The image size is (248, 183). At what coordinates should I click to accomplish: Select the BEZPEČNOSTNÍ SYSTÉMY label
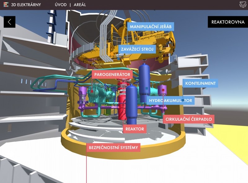point(113,148)
